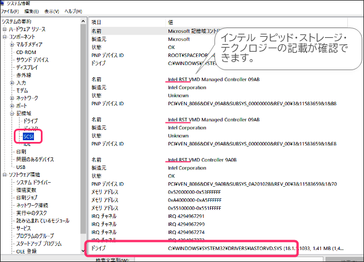364x262 pixels.
Task: Select ネットワーク接続 in the tree
Action: 32,206
